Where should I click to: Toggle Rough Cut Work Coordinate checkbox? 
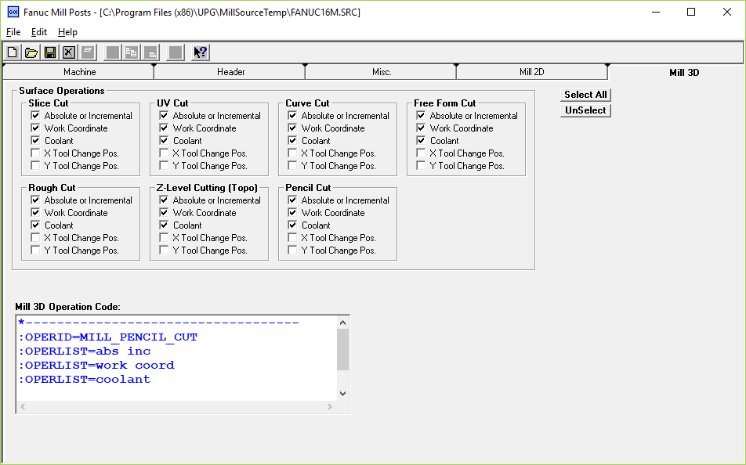(35, 212)
